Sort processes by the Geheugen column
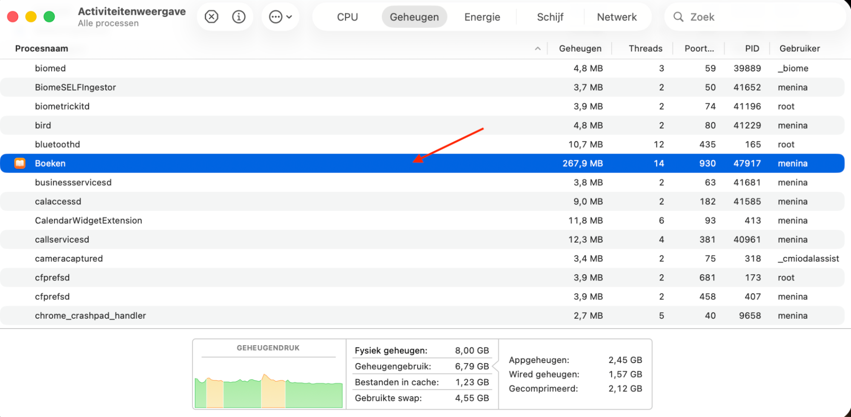The image size is (851, 417). click(580, 48)
